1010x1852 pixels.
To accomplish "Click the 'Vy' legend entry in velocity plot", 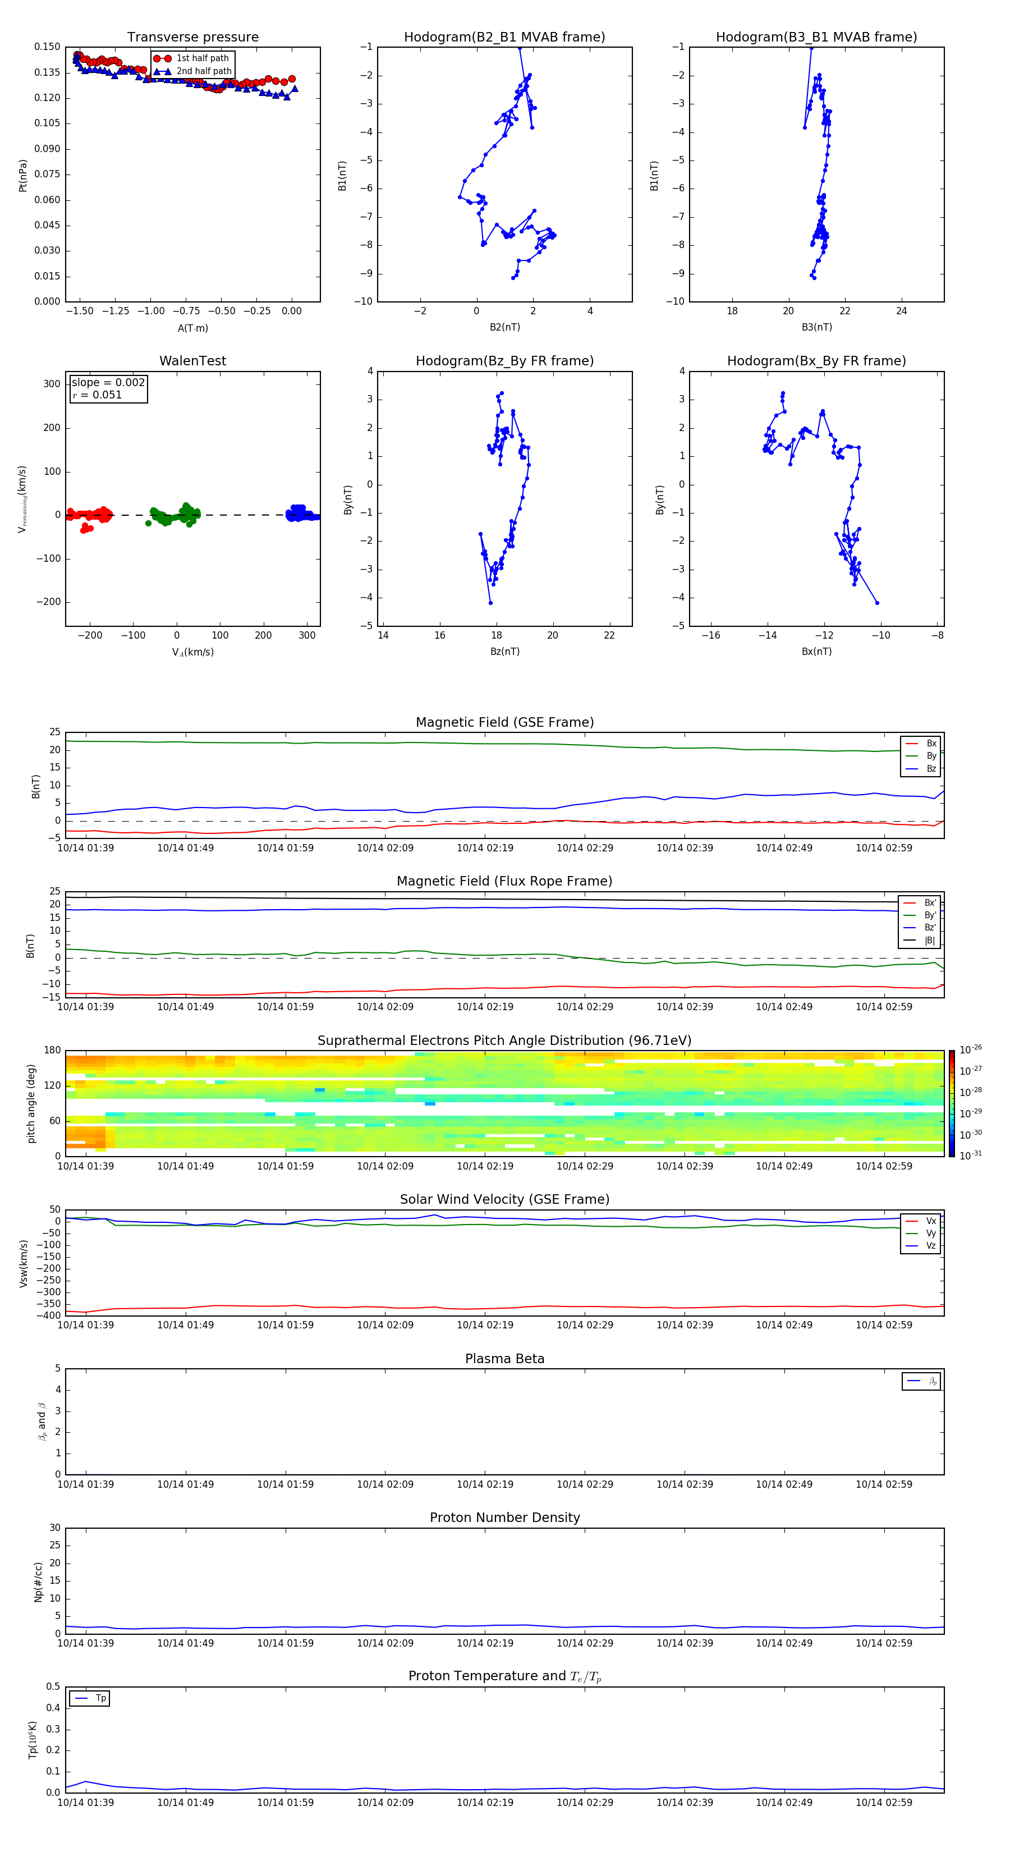I will [921, 1234].
